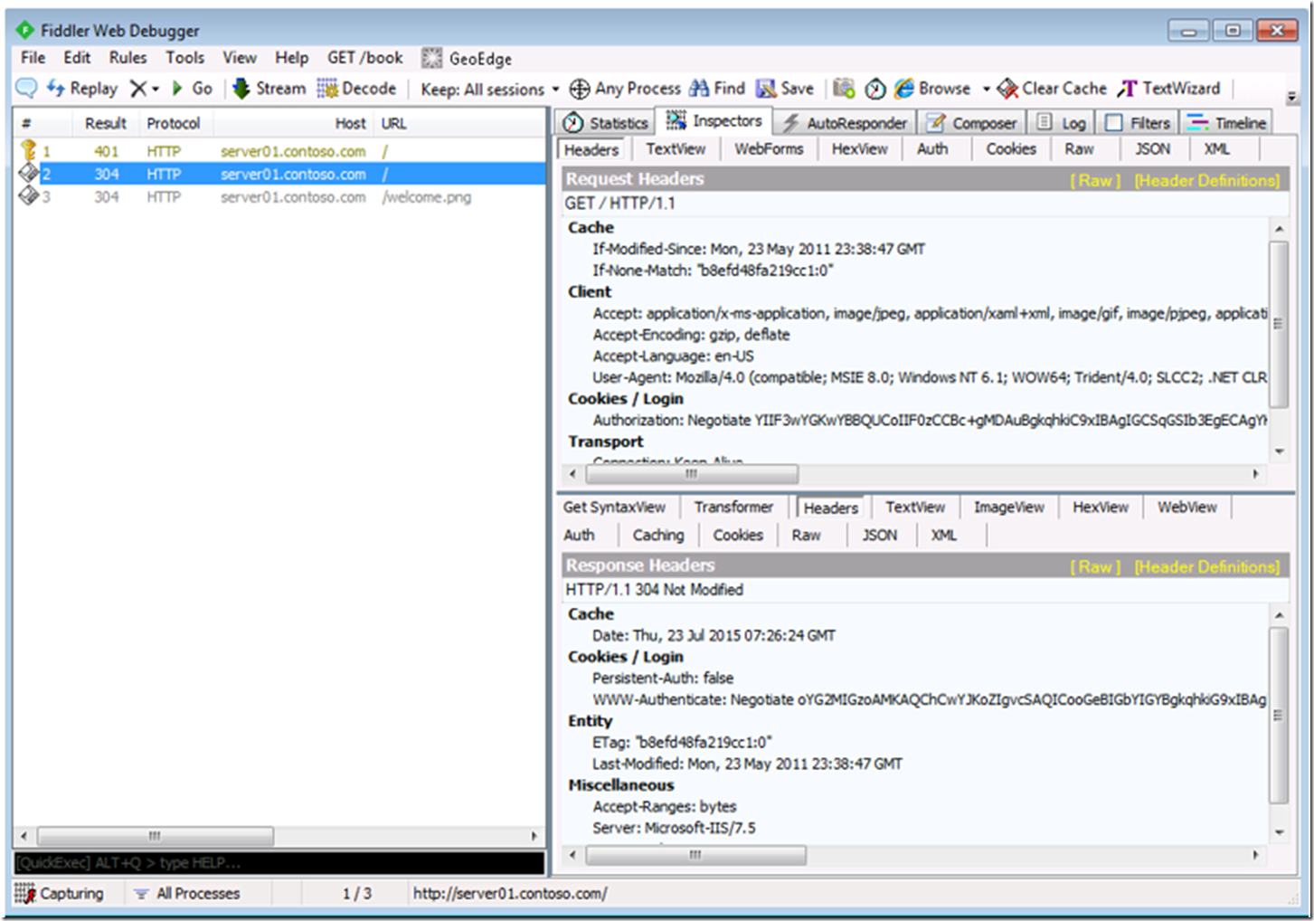Open the WebView response tab
1314x921 pixels.
1186,508
